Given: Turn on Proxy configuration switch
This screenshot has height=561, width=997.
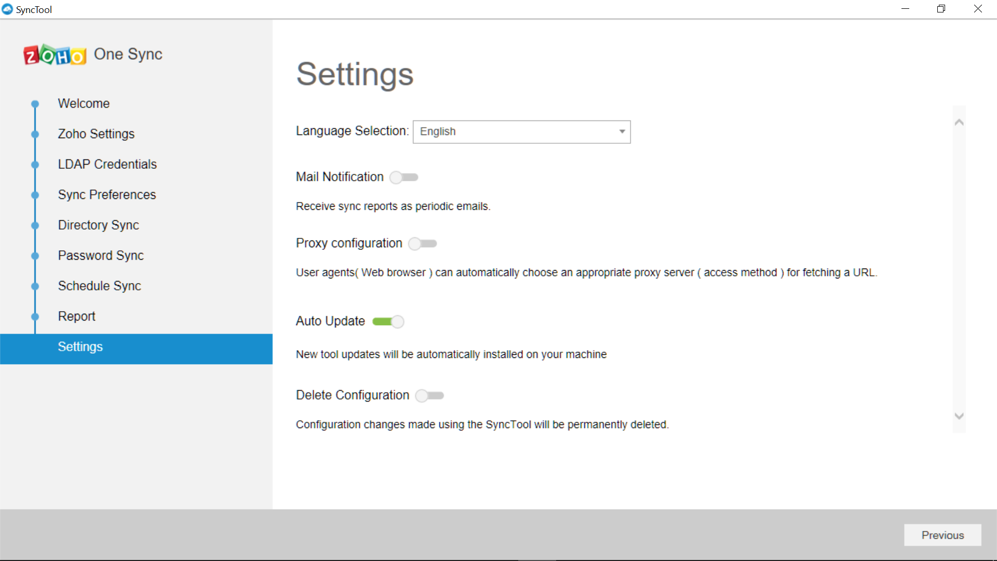Looking at the screenshot, I should [x=423, y=244].
